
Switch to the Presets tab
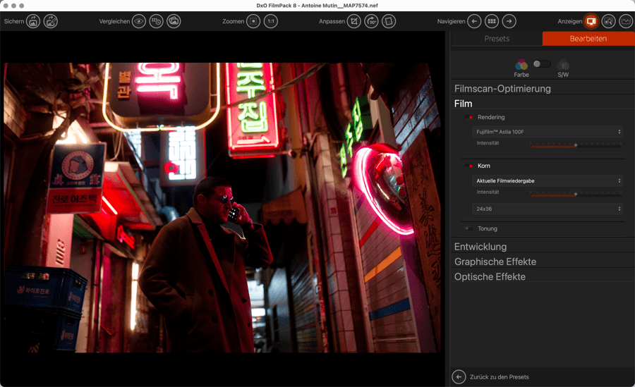(497, 39)
